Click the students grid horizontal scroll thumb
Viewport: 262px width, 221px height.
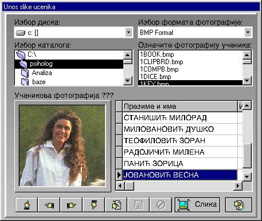130,186
